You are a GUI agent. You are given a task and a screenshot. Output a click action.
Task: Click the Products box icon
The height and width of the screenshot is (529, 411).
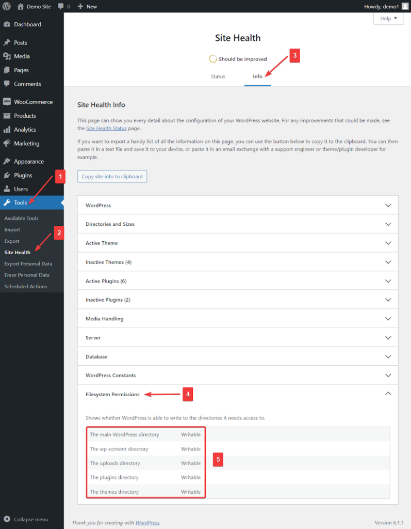(7, 116)
